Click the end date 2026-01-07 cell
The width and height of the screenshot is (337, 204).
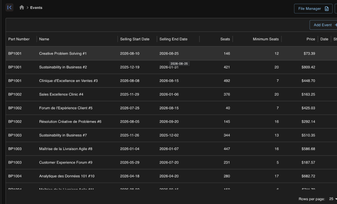pos(169,149)
